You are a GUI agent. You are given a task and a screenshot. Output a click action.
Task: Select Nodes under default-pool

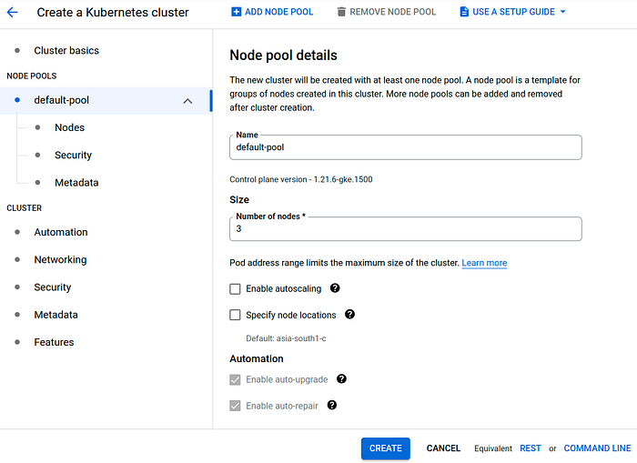(69, 127)
